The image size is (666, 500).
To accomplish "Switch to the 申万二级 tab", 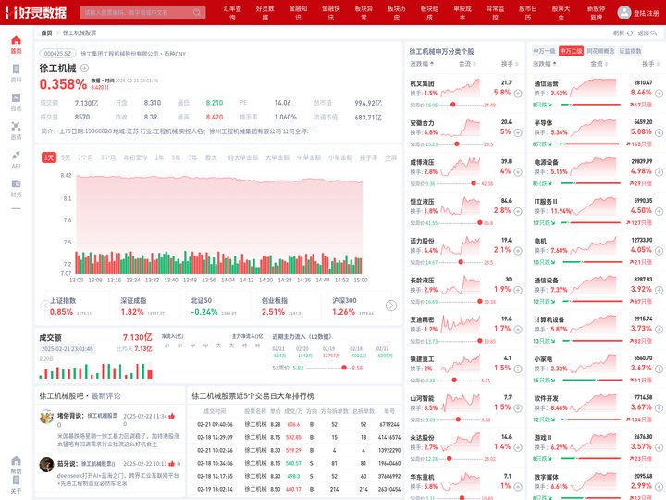I will [x=571, y=51].
